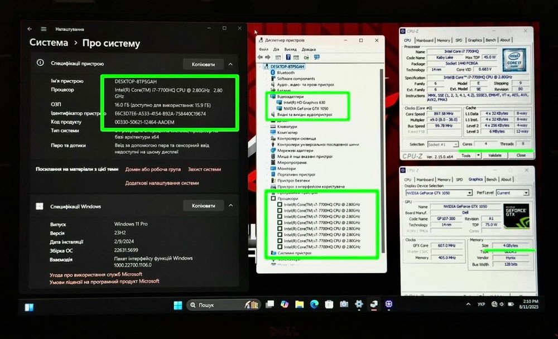Viewport: 558px width, 339px height.
Task: Click the blue question-mark help icon in Device Manager
Action: pos(288,57)
